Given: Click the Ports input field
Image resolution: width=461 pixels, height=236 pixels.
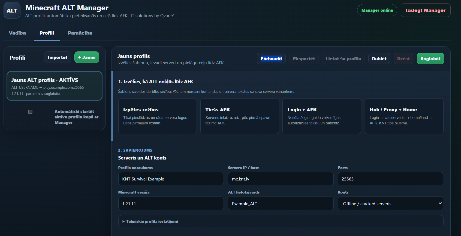Looking at the screenshot, I should click(390, 179).
